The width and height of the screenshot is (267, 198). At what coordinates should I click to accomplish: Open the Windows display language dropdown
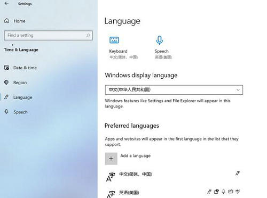(x=174, y=90)
